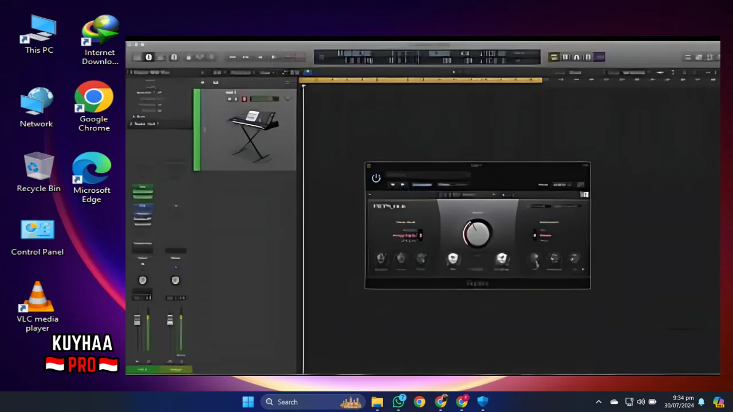
Task: Click the blue effect slot in the channel strip
Action: pos(143,208)
